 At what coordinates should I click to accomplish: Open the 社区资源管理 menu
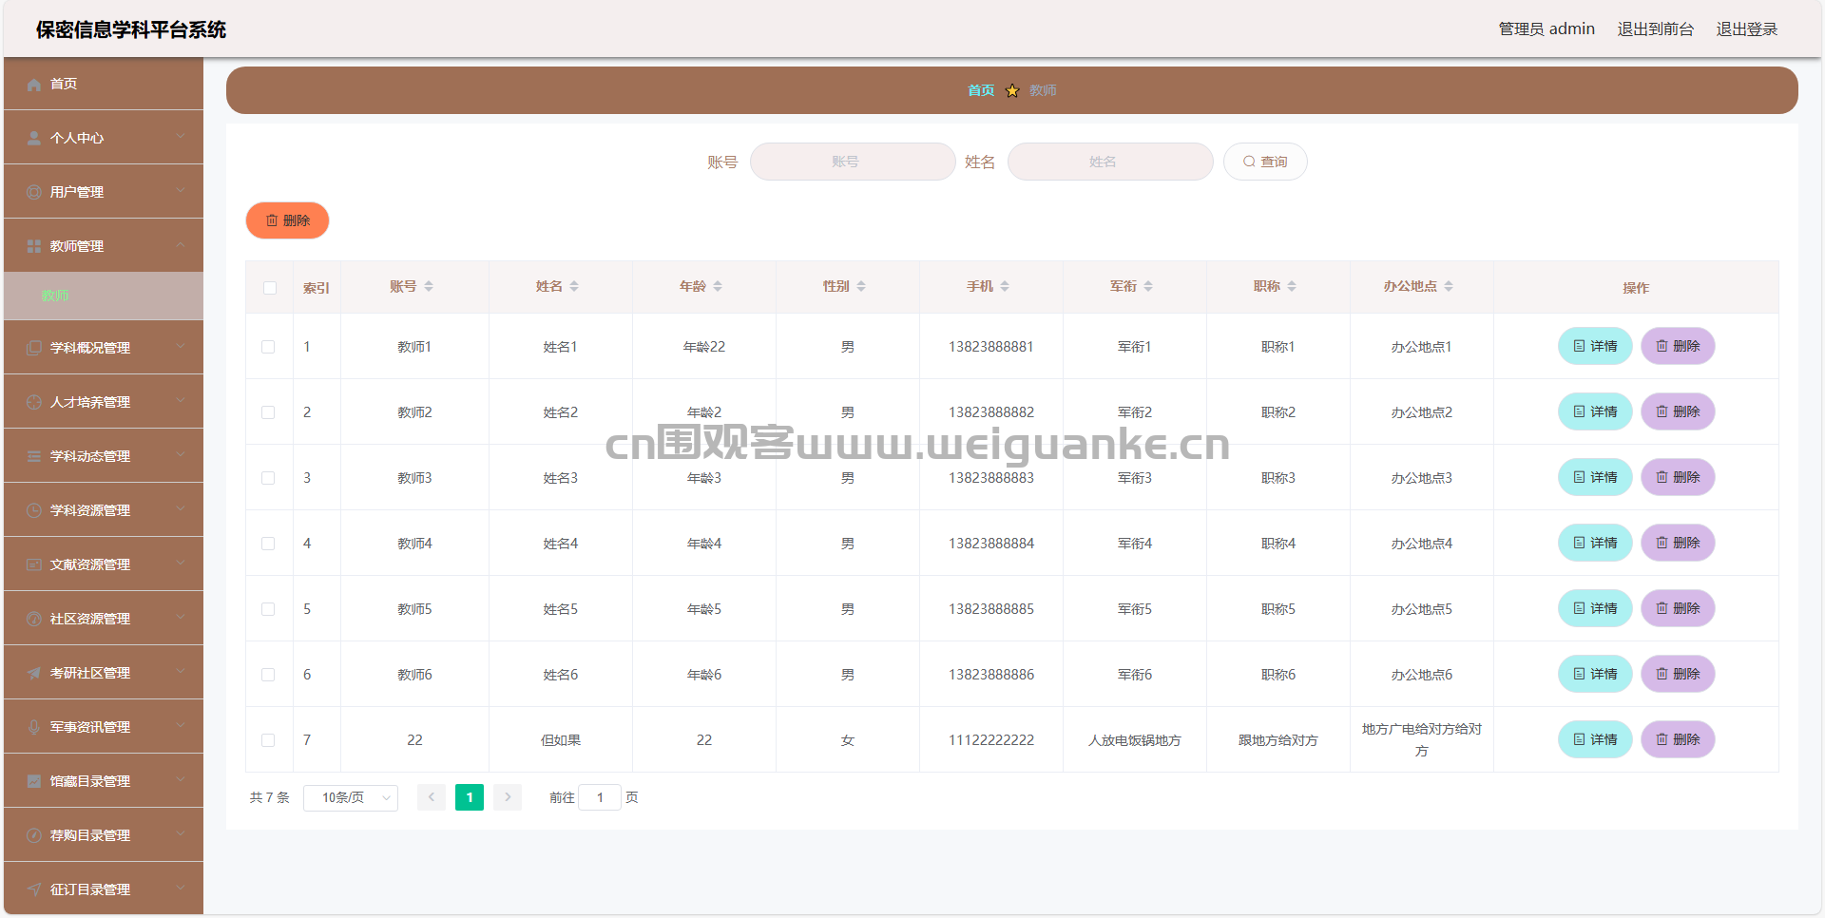pyautogui.click(x=104, y=619)
